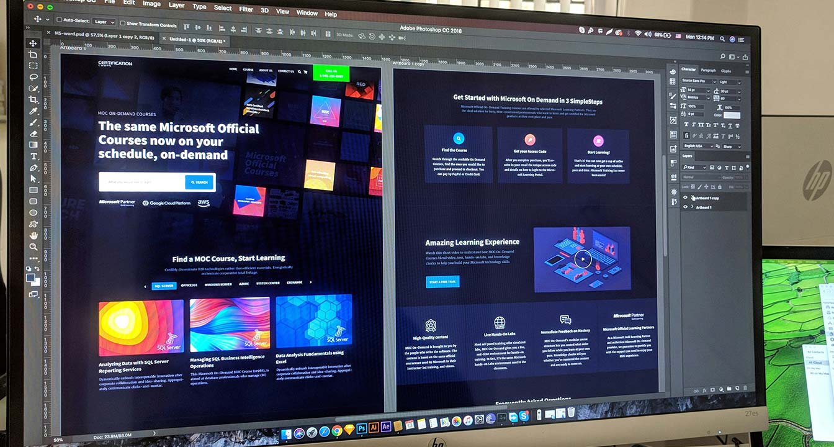This screenshot has width=834, height=447.
Task: Open Adobe Illustrator from the dock
Action: coord(374,427)
